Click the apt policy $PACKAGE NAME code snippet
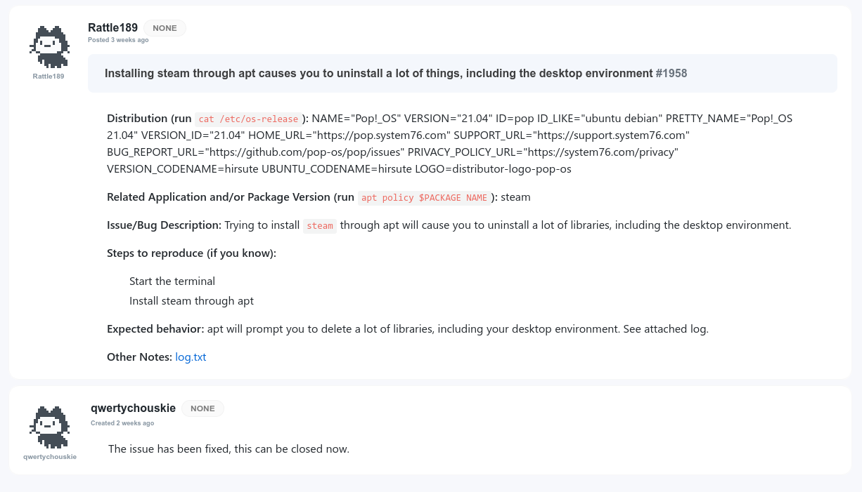This screenshot has height=492, width=862. [424, 198]
